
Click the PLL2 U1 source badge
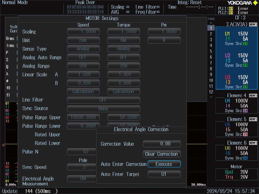point(231,12)
